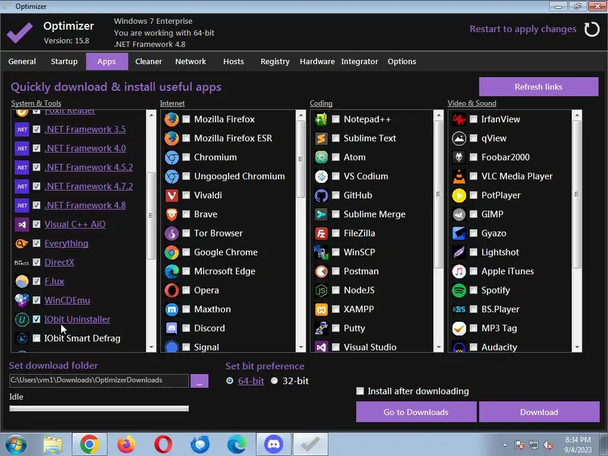Image resolution: width=608 pixels, height=456 pixels.
Task: Click the IrfanView red icon
Action: 459,119
